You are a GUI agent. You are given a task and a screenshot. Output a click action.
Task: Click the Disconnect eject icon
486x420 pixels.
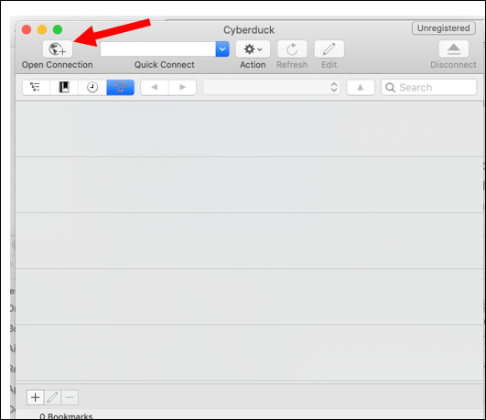tap(454, 49)
